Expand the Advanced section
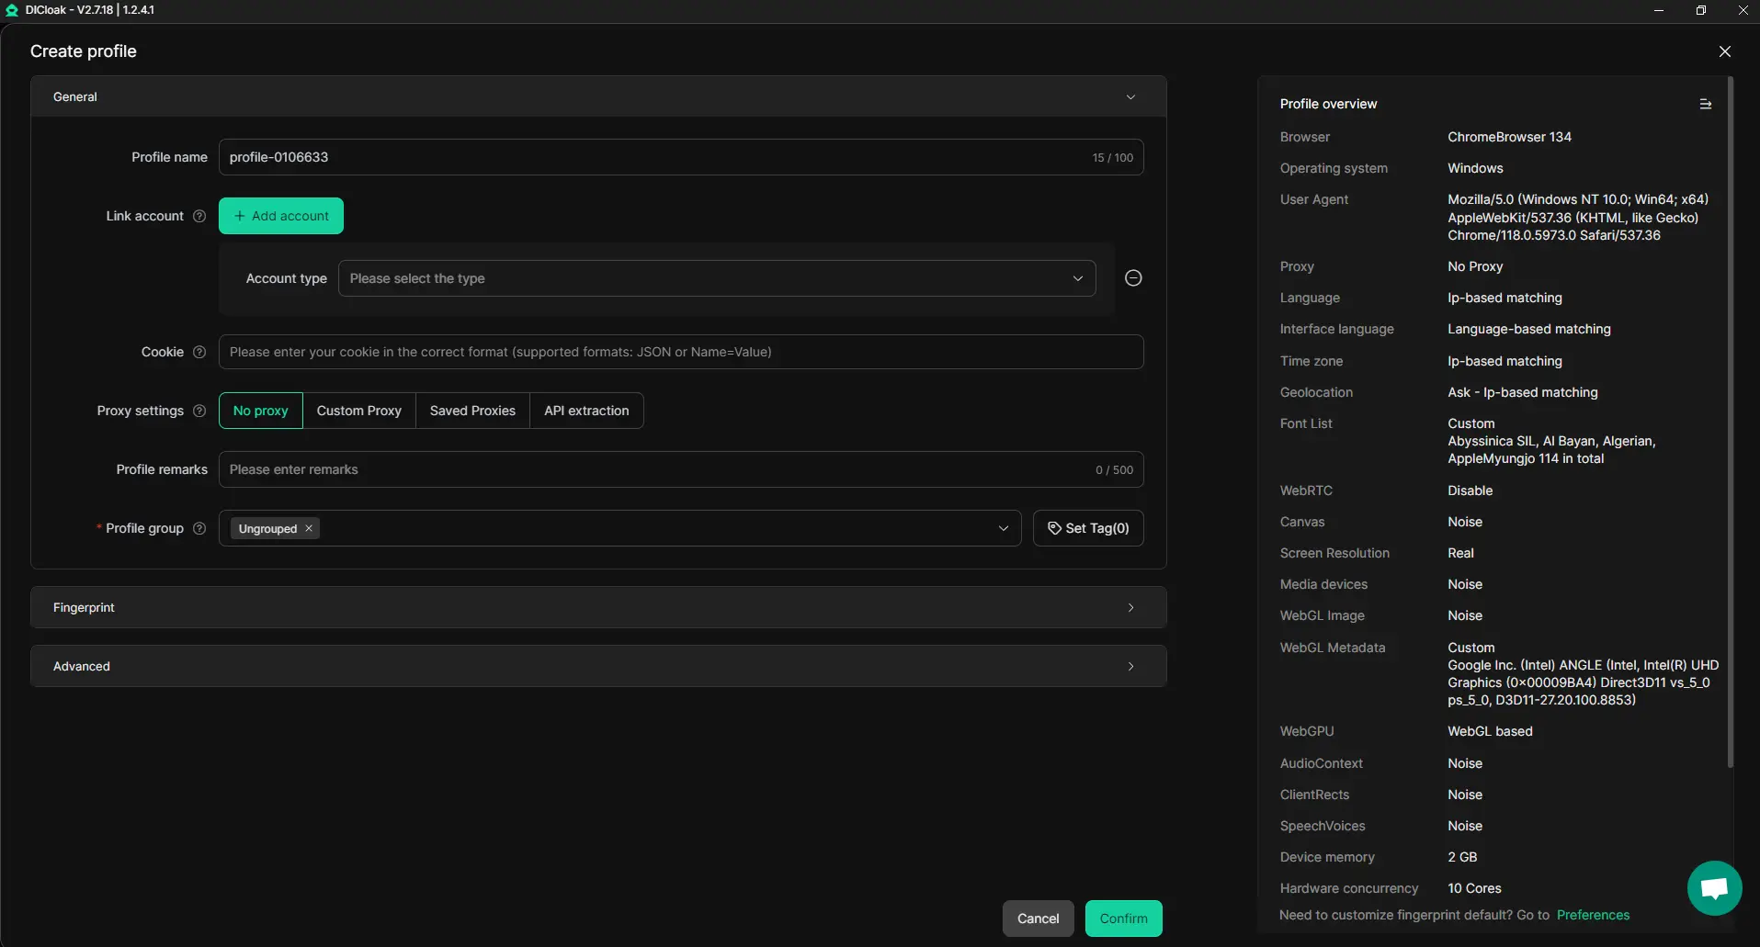Image resolution: width=1760 pixels, height=947 pixels. coord(597,666)
